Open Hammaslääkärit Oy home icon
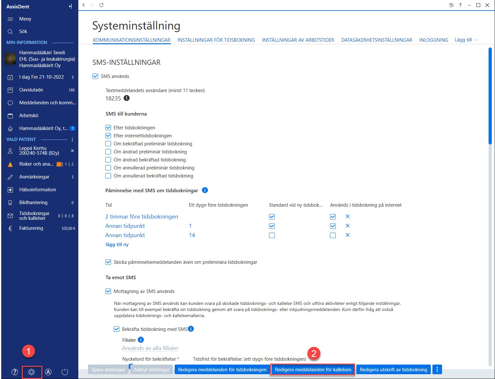 pos(10,129)
